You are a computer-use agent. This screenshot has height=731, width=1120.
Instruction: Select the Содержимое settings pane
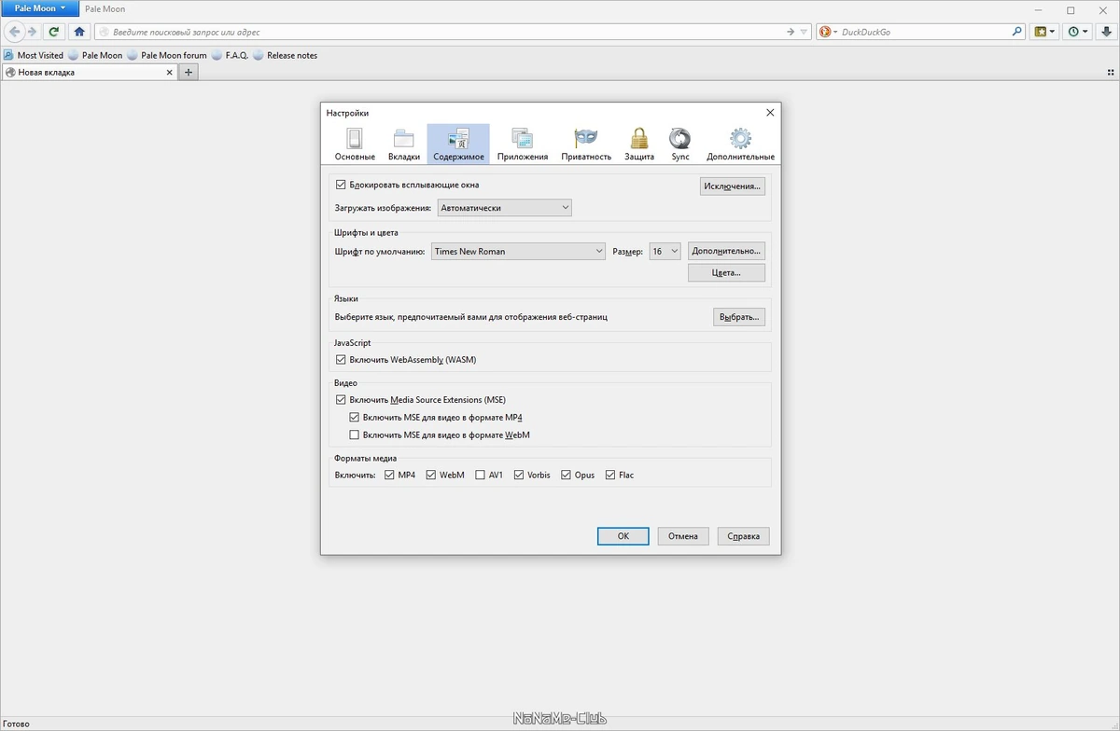pos(458,145)
